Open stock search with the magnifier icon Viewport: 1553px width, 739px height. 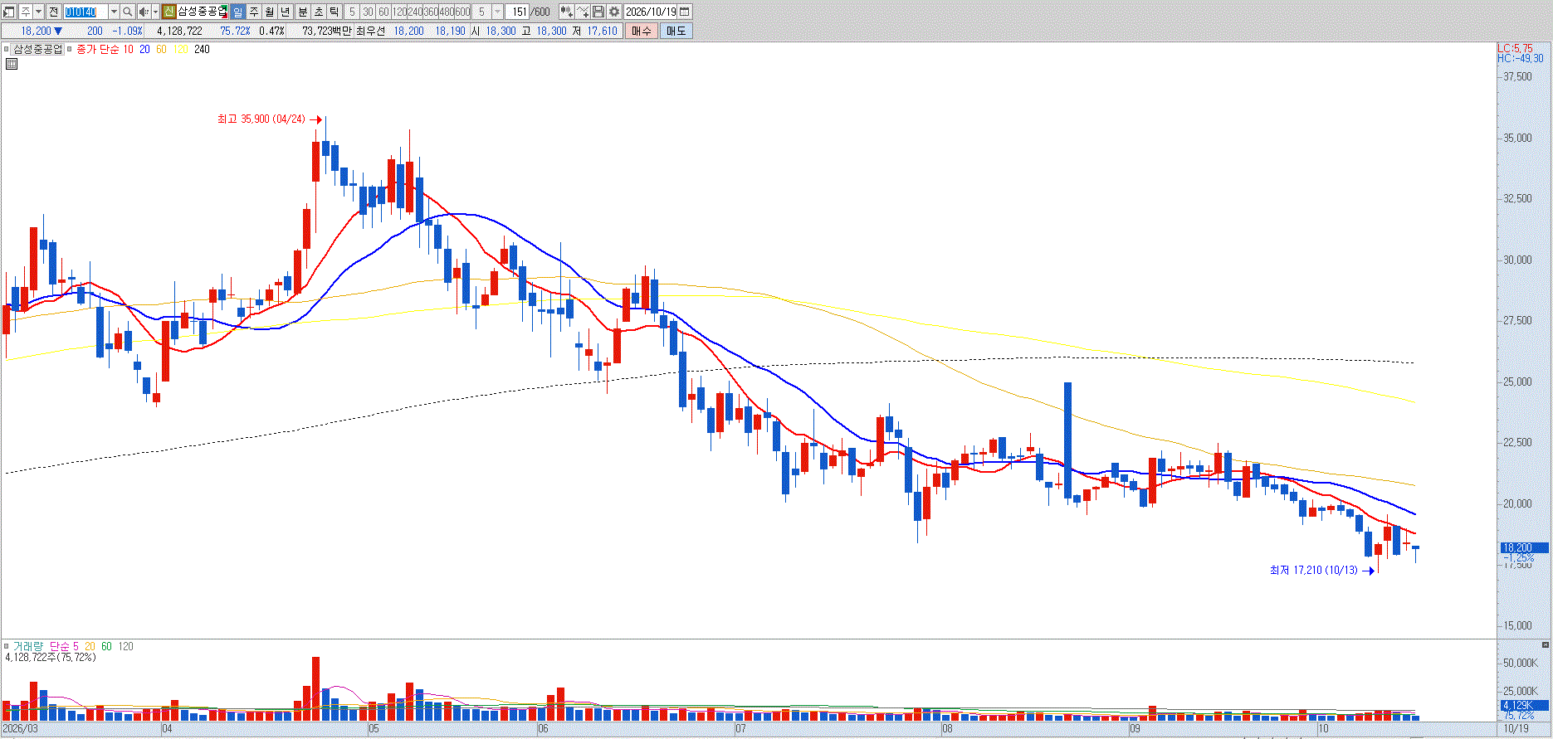tap(128, 12)
